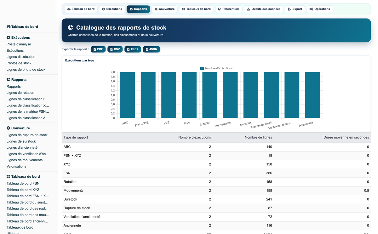The width and height of the screenshot is (378, 234).
Task: Export the report as PDF
Action: pyautogui.click(x=98, y=49)
